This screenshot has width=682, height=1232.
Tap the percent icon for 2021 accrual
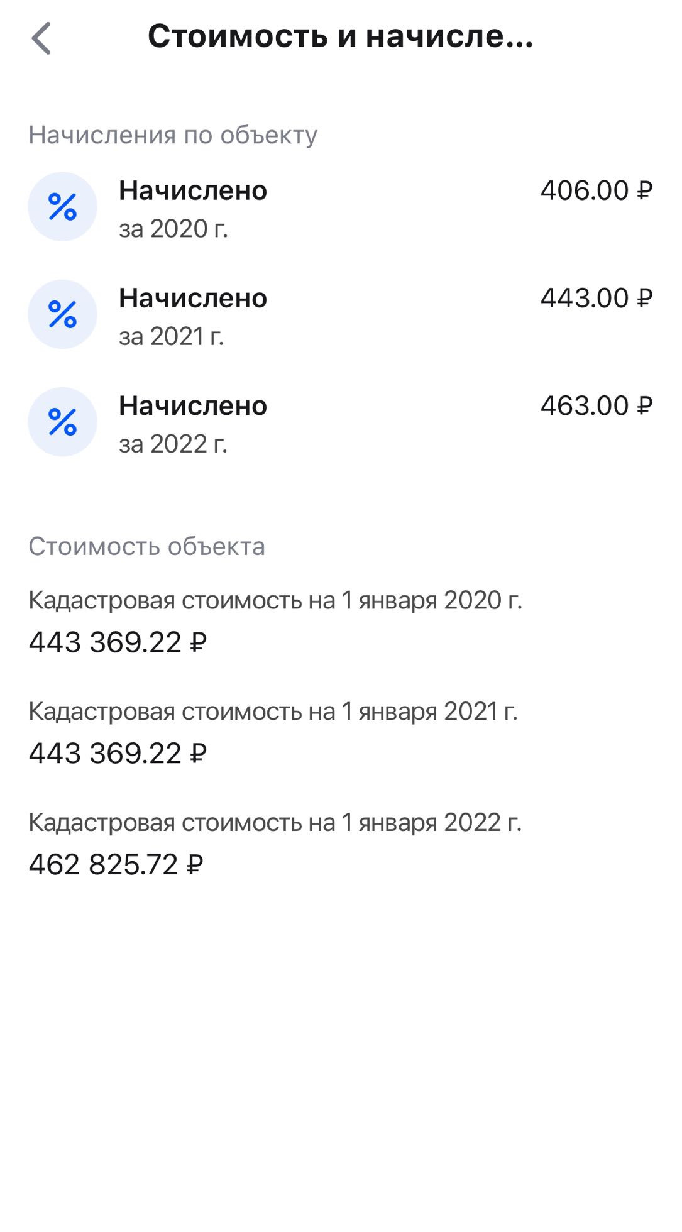point(62,314)
